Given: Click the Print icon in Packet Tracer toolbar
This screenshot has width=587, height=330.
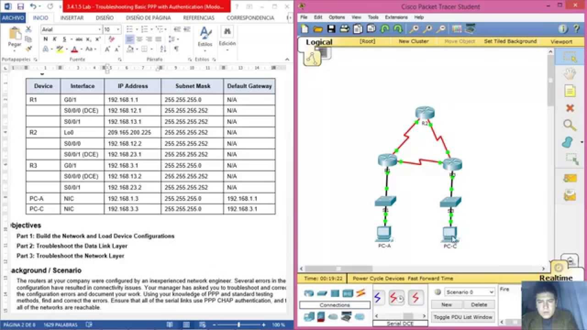Looking at the screenshot, I should 344,29.
